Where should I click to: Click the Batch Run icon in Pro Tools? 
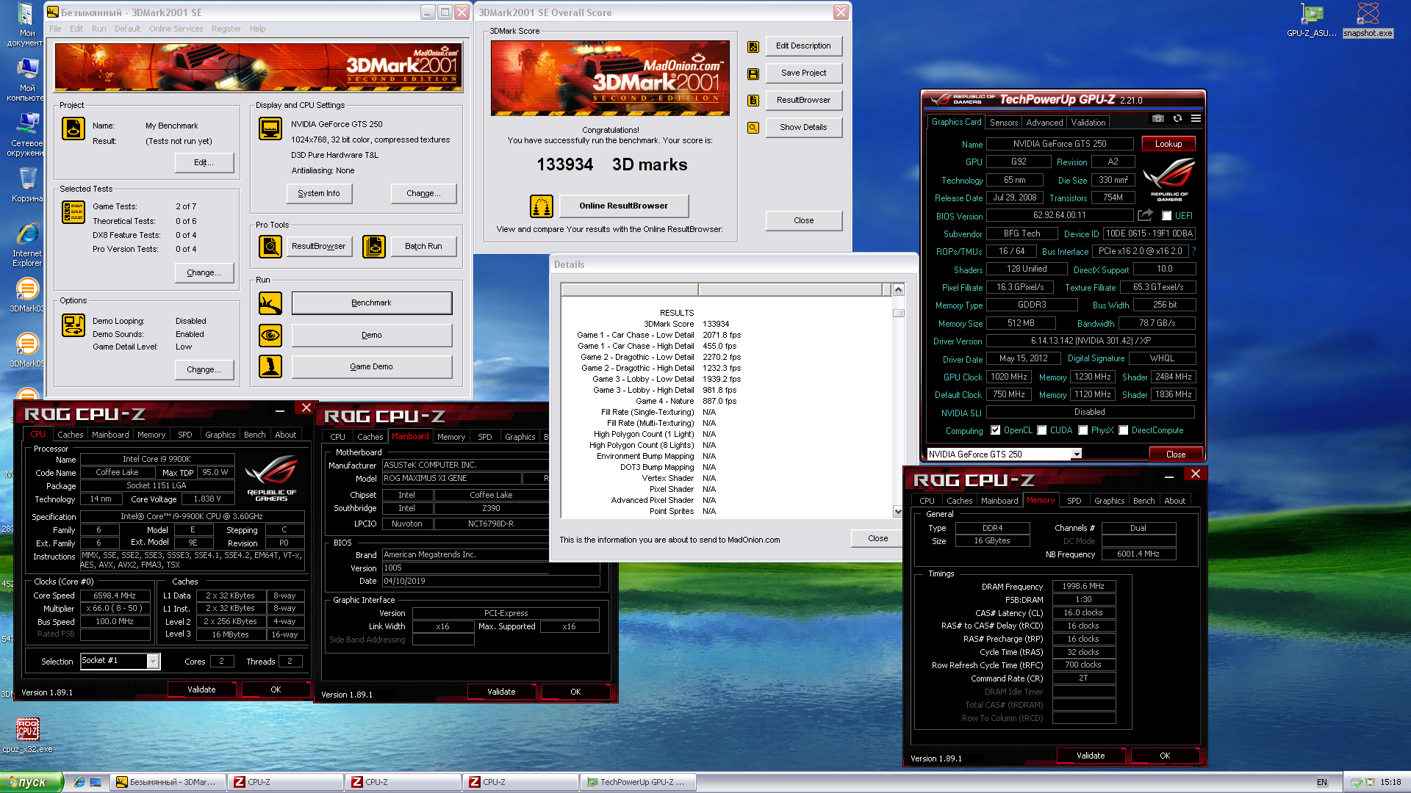[374, 247]
